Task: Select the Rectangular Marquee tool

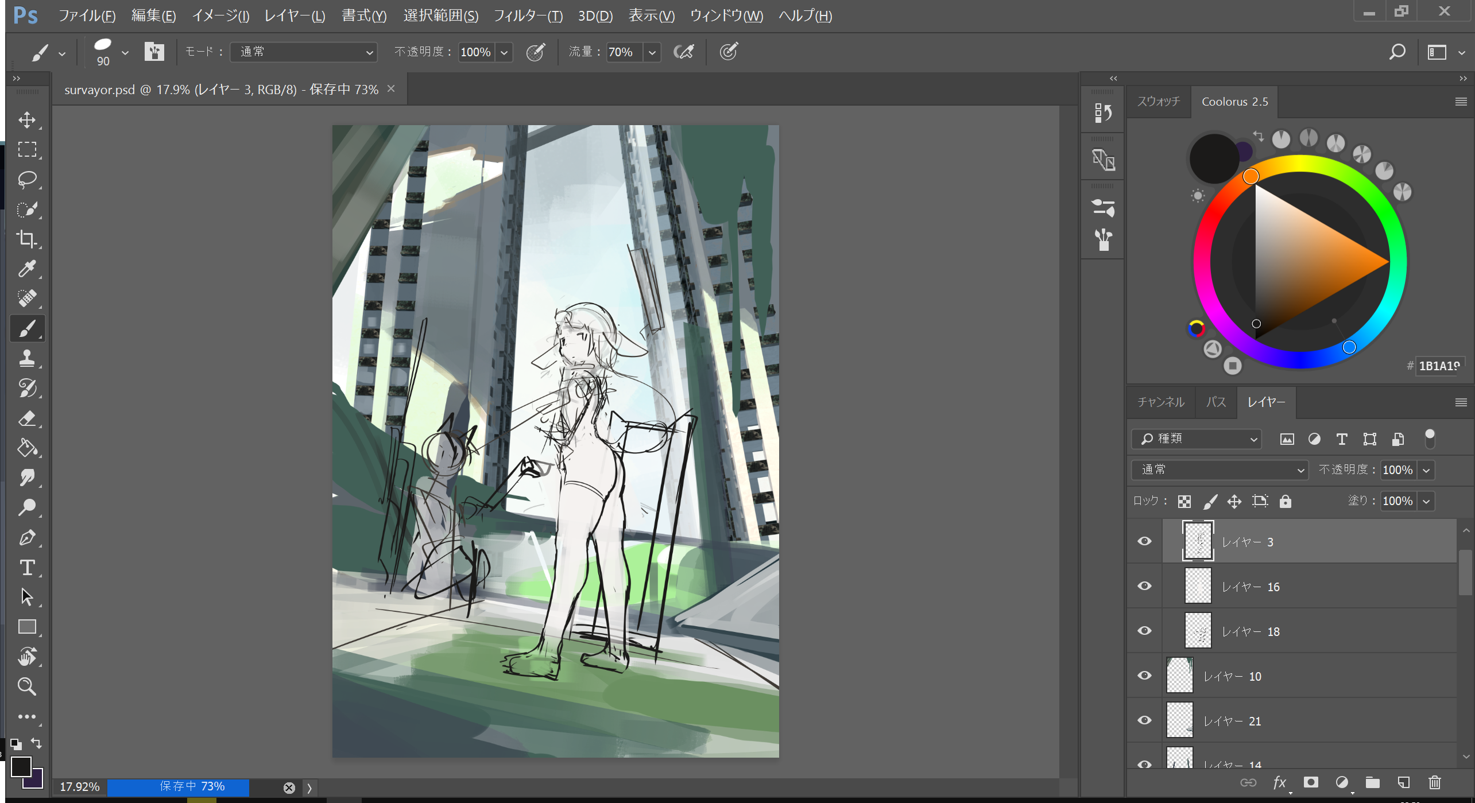Action: point(27,150)
